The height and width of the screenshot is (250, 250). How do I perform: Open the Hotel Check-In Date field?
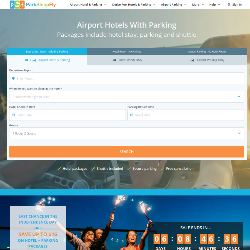coord(67,115)
